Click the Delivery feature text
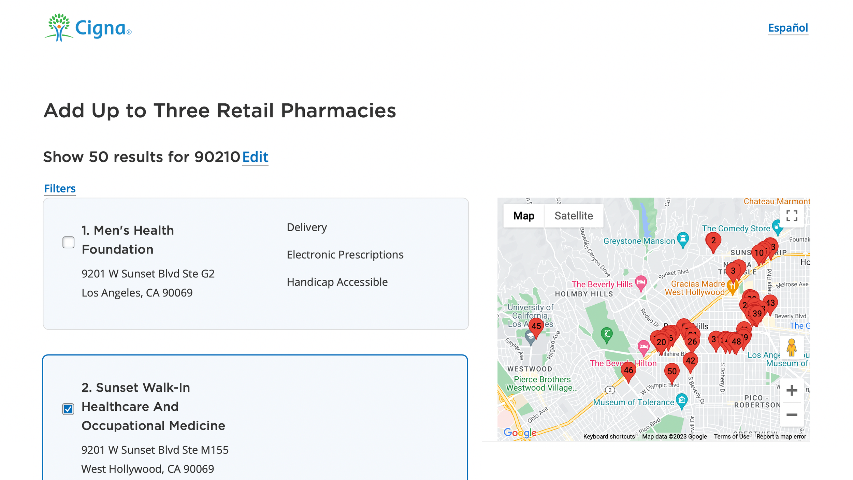The height and width of the screenshot is (480, 853). point(307,227)
